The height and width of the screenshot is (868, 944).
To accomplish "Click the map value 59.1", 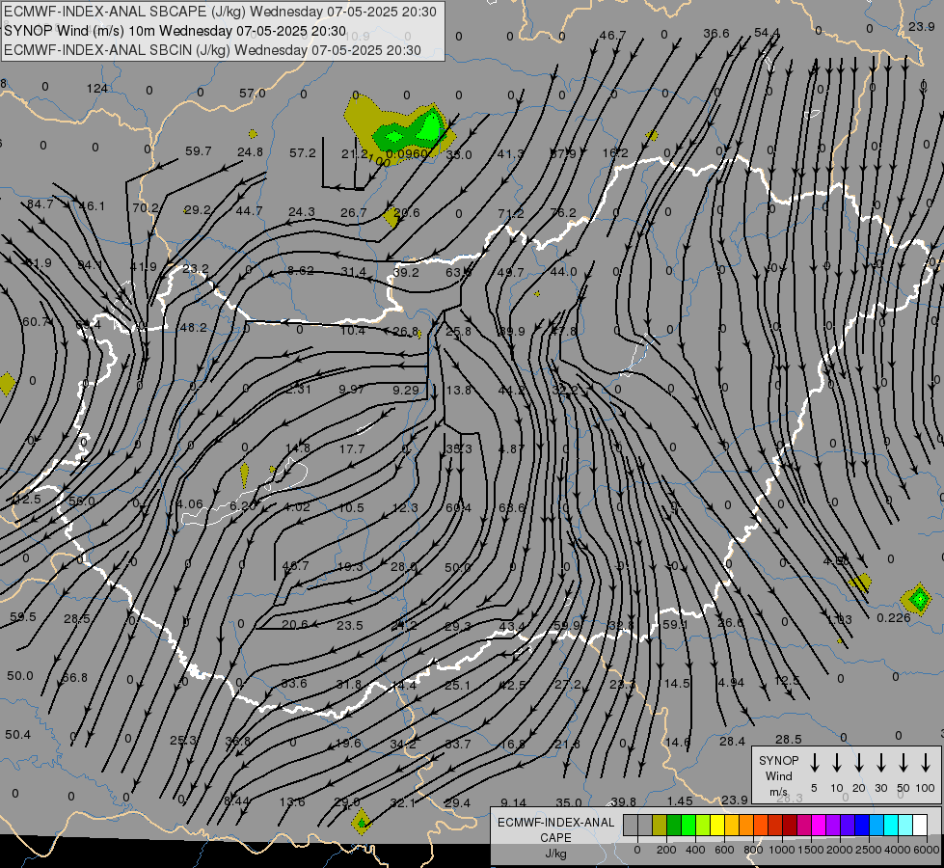I will tap(675, 625).
